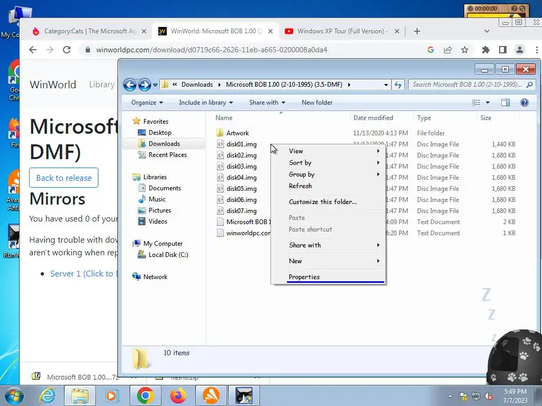This screenshot has height=406, width=542.
Task: Select Recent Places in navigation pane
Action: click(x=162, y=155)
